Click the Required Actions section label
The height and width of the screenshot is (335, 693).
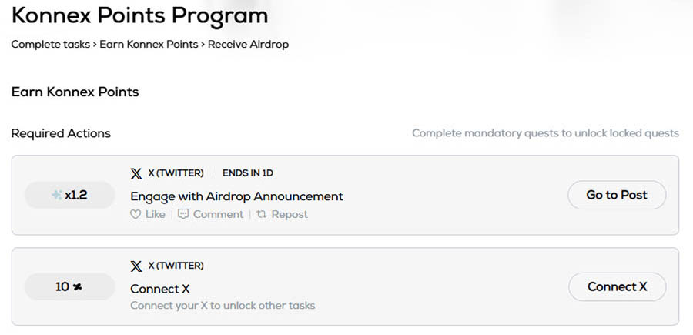coord(61,133)
